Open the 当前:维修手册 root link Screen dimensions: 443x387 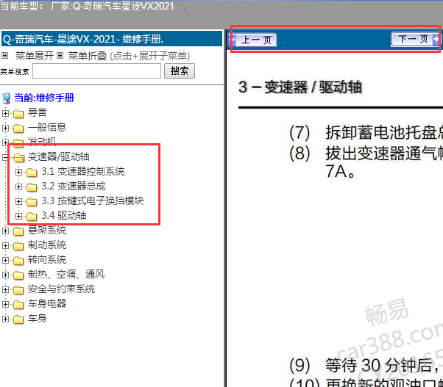pyautogui.click(x=44, y=98)
